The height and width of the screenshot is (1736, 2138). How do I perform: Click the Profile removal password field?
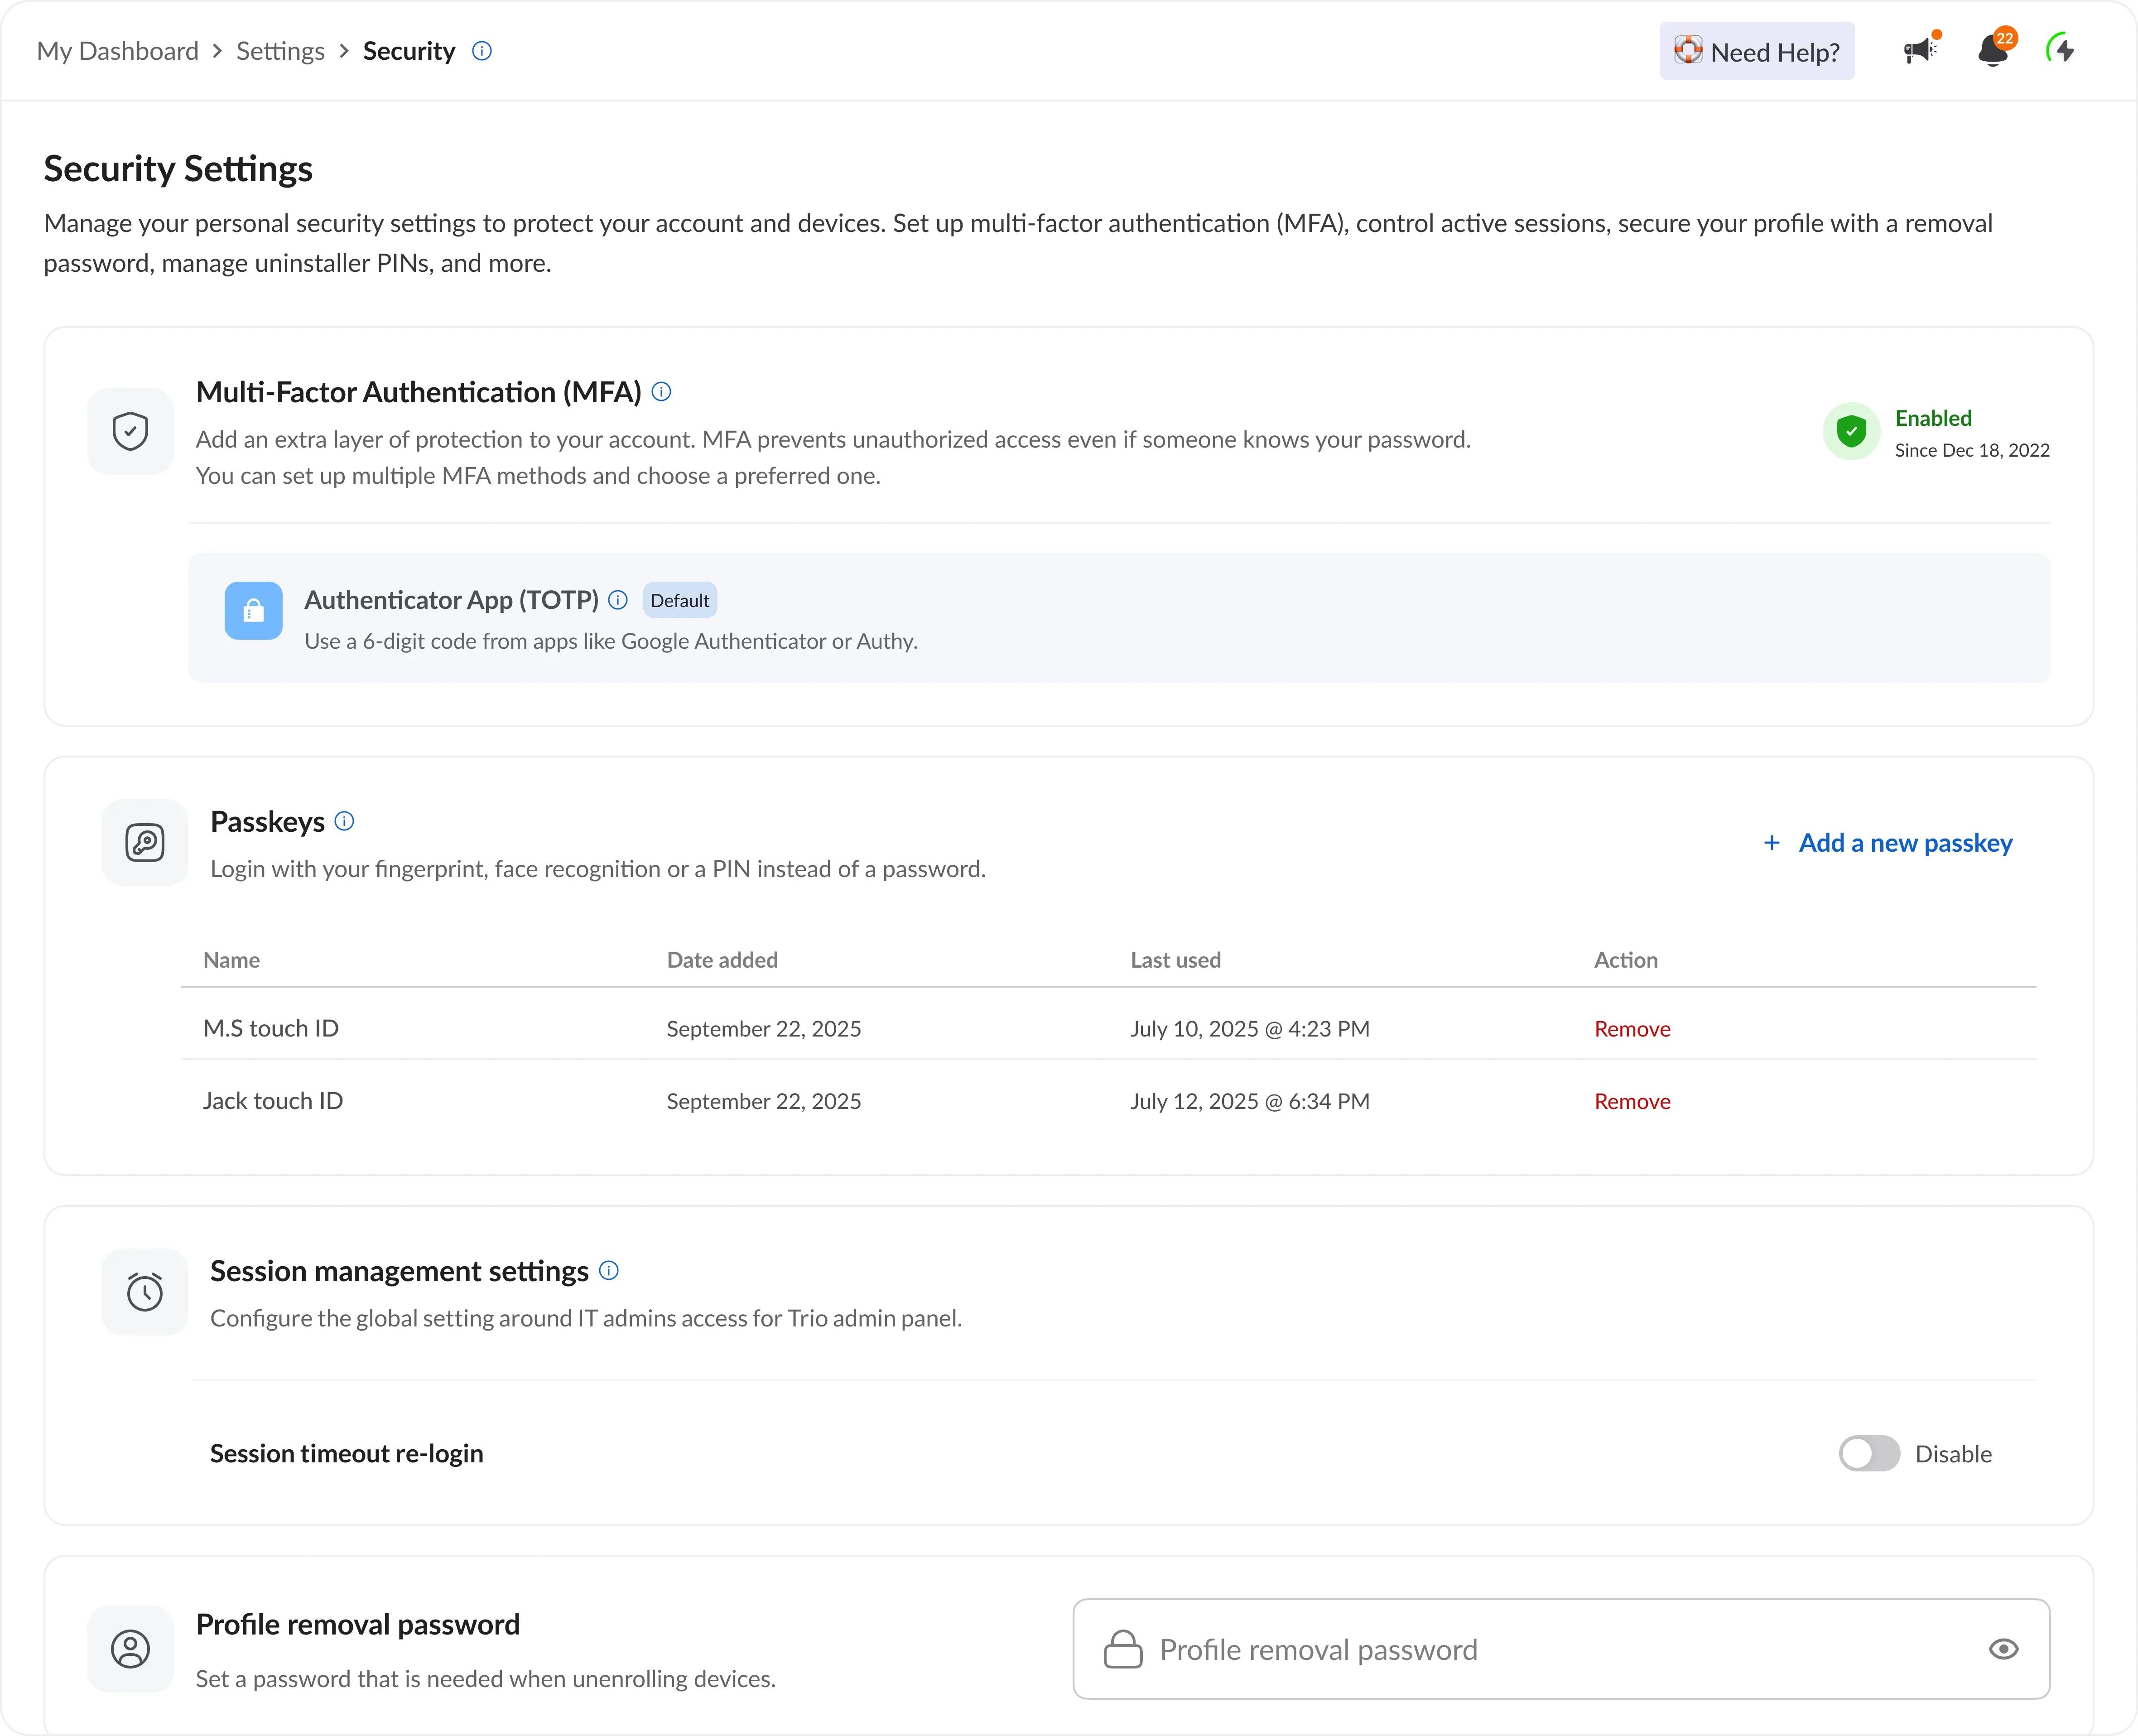[x=1560, y=1649]
